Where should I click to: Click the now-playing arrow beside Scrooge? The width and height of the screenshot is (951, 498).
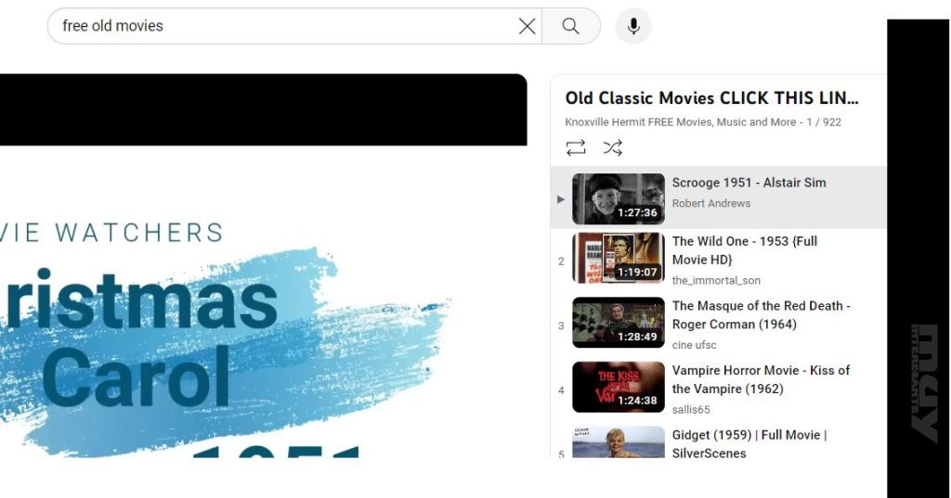click(x=560, y=199)
